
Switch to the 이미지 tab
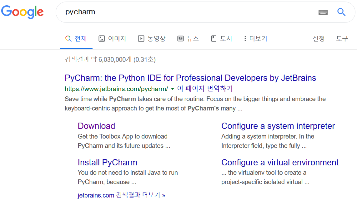click(112, 39)
